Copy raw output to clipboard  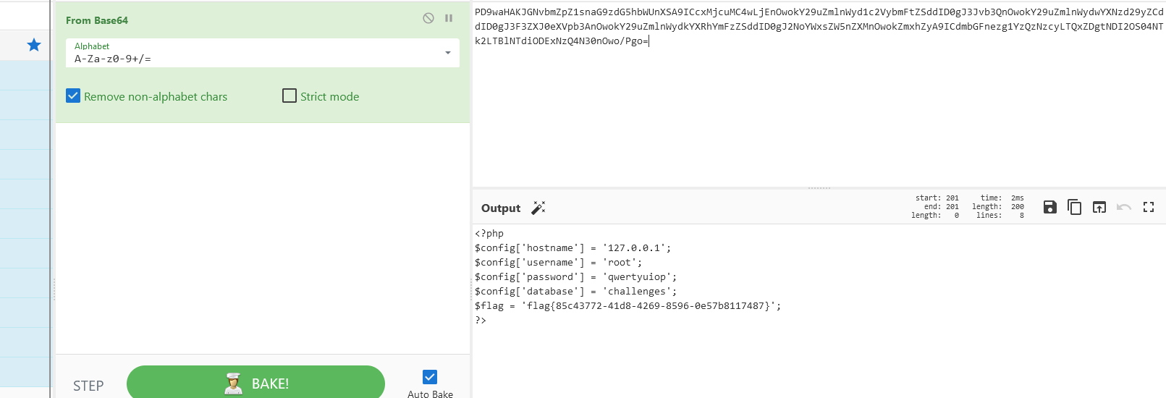click(1075, 208)
